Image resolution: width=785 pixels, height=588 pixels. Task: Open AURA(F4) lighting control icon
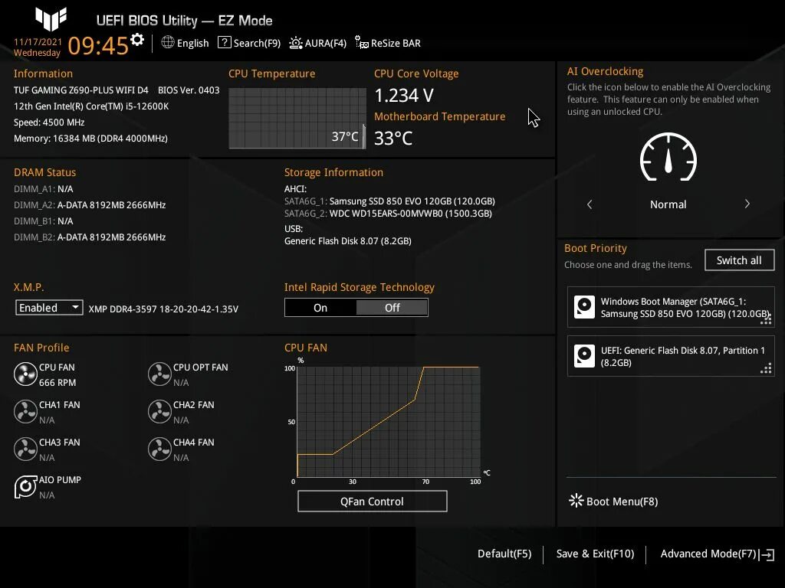coord(295,43)
